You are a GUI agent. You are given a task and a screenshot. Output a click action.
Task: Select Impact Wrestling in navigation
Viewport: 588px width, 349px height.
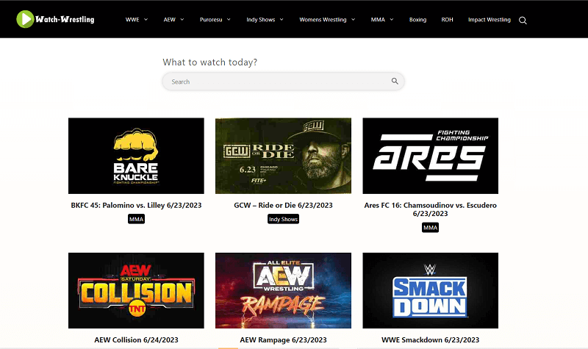tap(489, 20)
